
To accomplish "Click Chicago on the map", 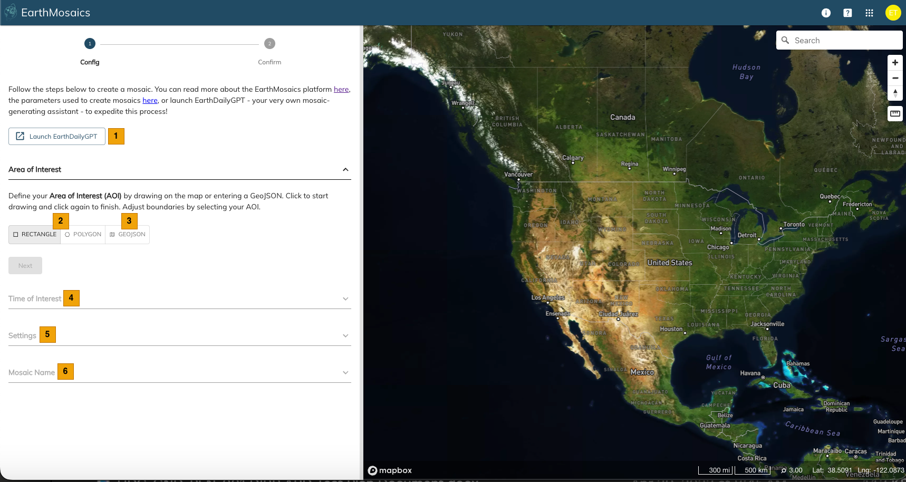I will 718,247.
